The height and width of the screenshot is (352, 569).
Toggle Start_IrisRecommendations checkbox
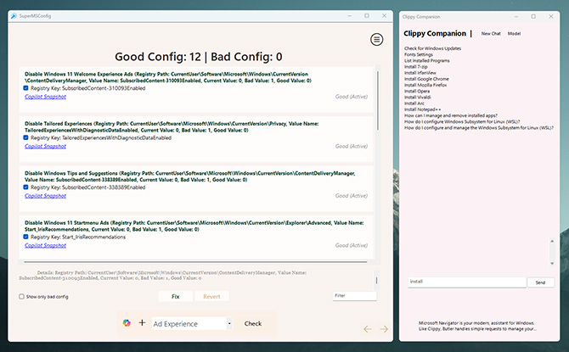(25, 237)
